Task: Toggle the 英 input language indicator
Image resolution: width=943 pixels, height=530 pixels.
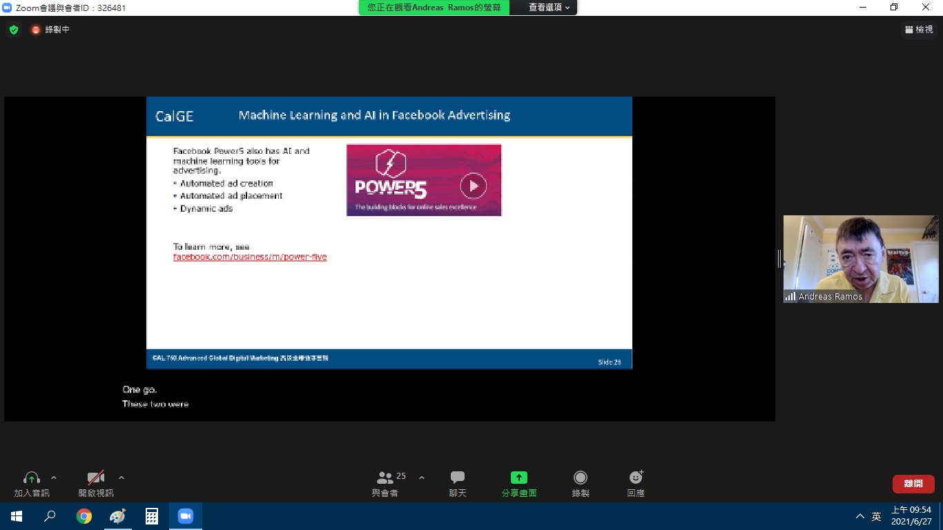Action: click(876, 516)
